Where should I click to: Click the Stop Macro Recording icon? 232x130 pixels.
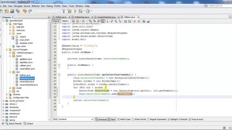point(139,21)
